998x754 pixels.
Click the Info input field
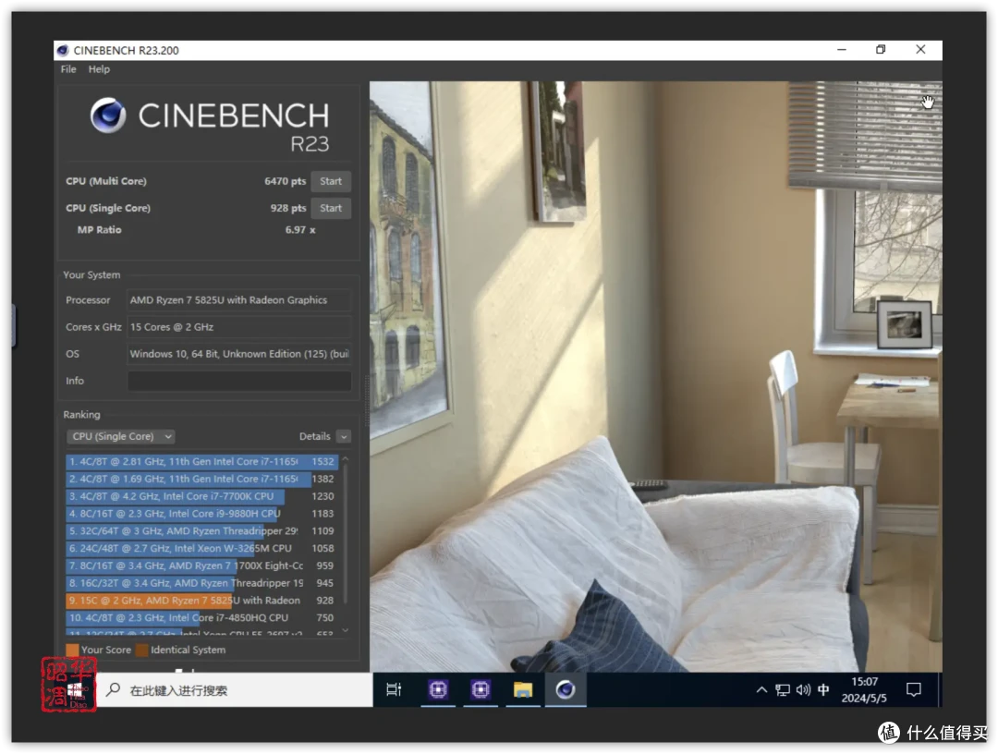pos(239,381)
